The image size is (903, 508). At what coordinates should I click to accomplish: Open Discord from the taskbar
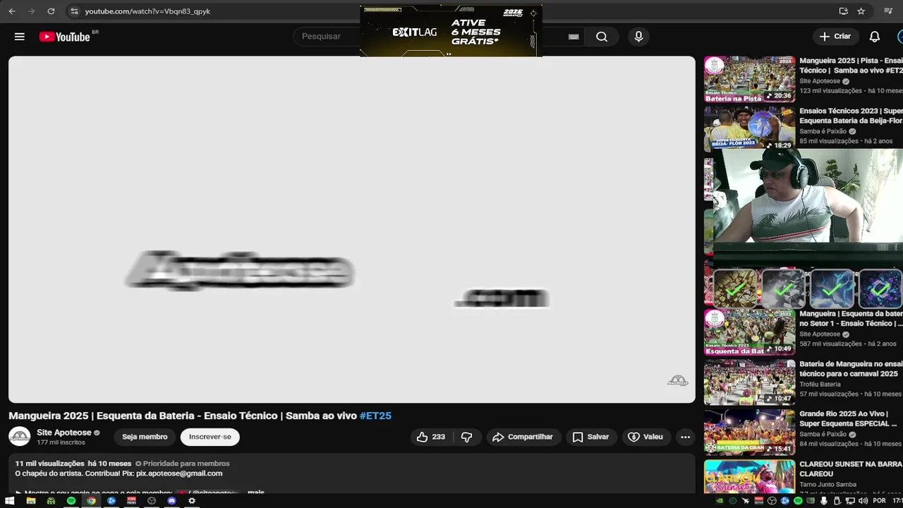coord(171,501)
